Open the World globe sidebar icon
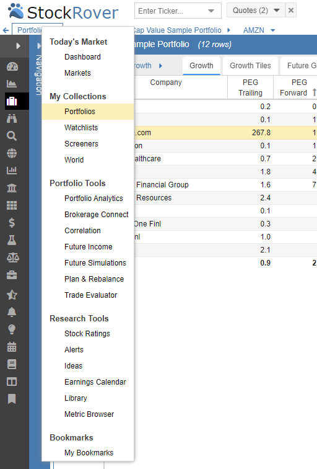 pyautogui.click(x=12, y=153)
